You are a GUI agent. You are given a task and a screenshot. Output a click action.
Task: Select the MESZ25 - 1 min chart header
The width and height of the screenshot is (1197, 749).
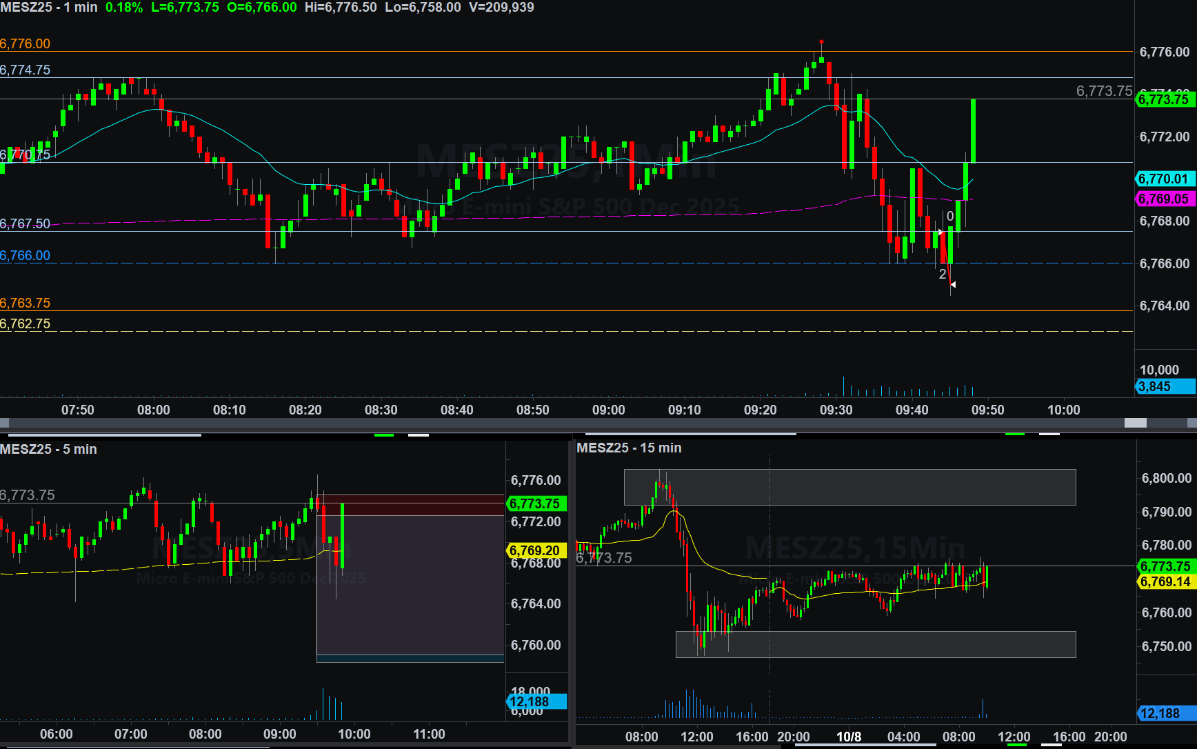tap(49, 8)
